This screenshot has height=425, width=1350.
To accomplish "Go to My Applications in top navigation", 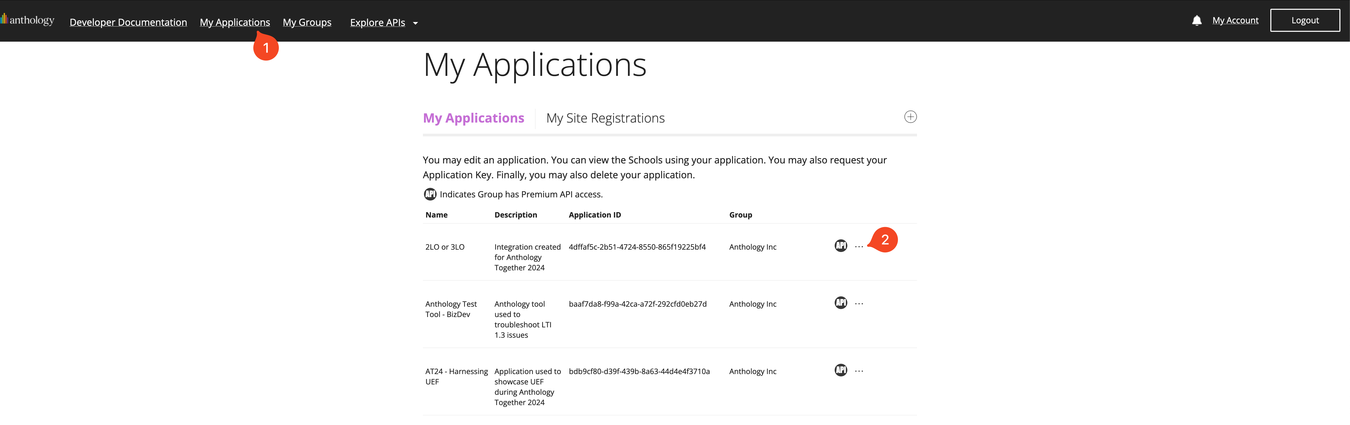I will pyautogui.click(x=235, y=22).
